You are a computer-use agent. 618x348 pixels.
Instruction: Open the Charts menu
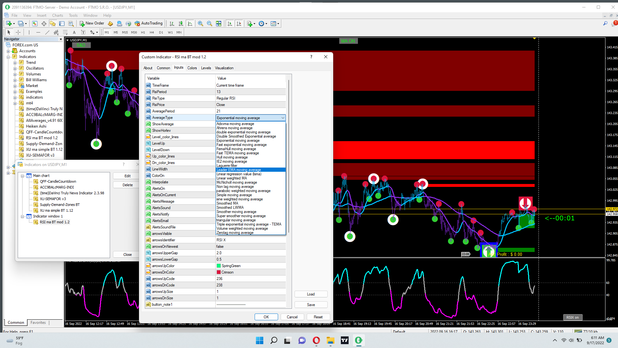pyautogui.click(x=58, y=15)
